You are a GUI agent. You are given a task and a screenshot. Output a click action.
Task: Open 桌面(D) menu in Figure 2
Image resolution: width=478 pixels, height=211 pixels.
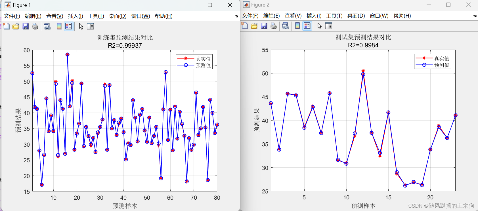point(356,16)
